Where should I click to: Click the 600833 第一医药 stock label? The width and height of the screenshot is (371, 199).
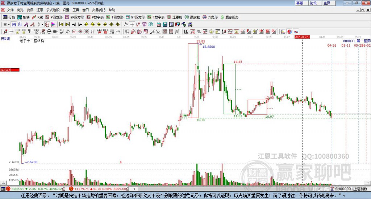point(357,41)
